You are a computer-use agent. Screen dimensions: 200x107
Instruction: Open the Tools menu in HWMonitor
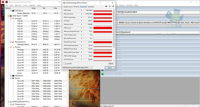(25, 5)
